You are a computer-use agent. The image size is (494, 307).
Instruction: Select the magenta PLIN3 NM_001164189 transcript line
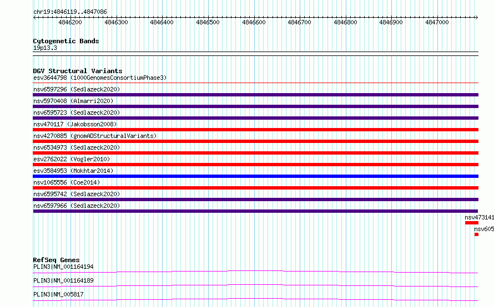(255, 285)
